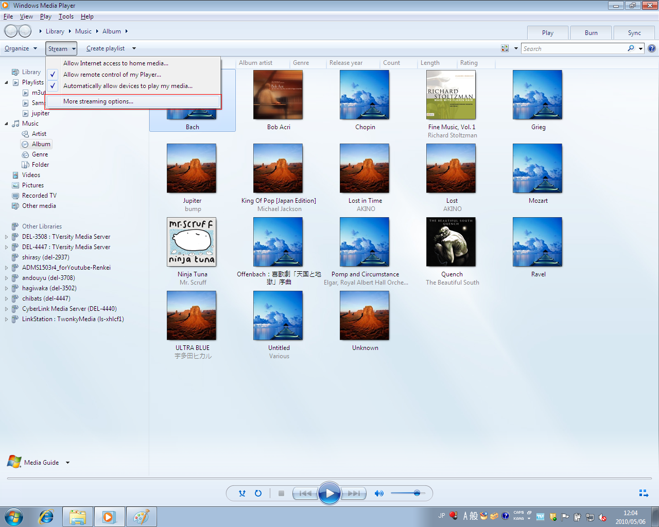Click the magnifier icon in the Search box

pyautogui.click(x=631, y=48)
